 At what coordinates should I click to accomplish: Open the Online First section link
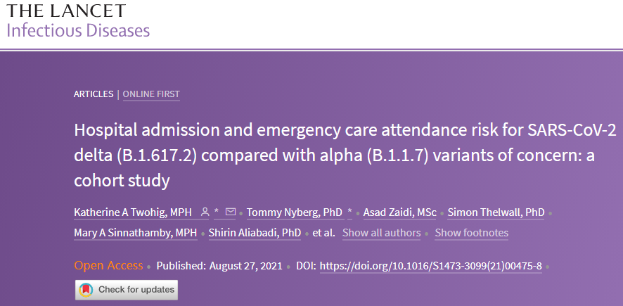(151, 94)
